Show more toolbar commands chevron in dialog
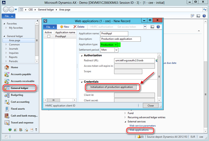209x141 pixels. [x=145, y=27]
